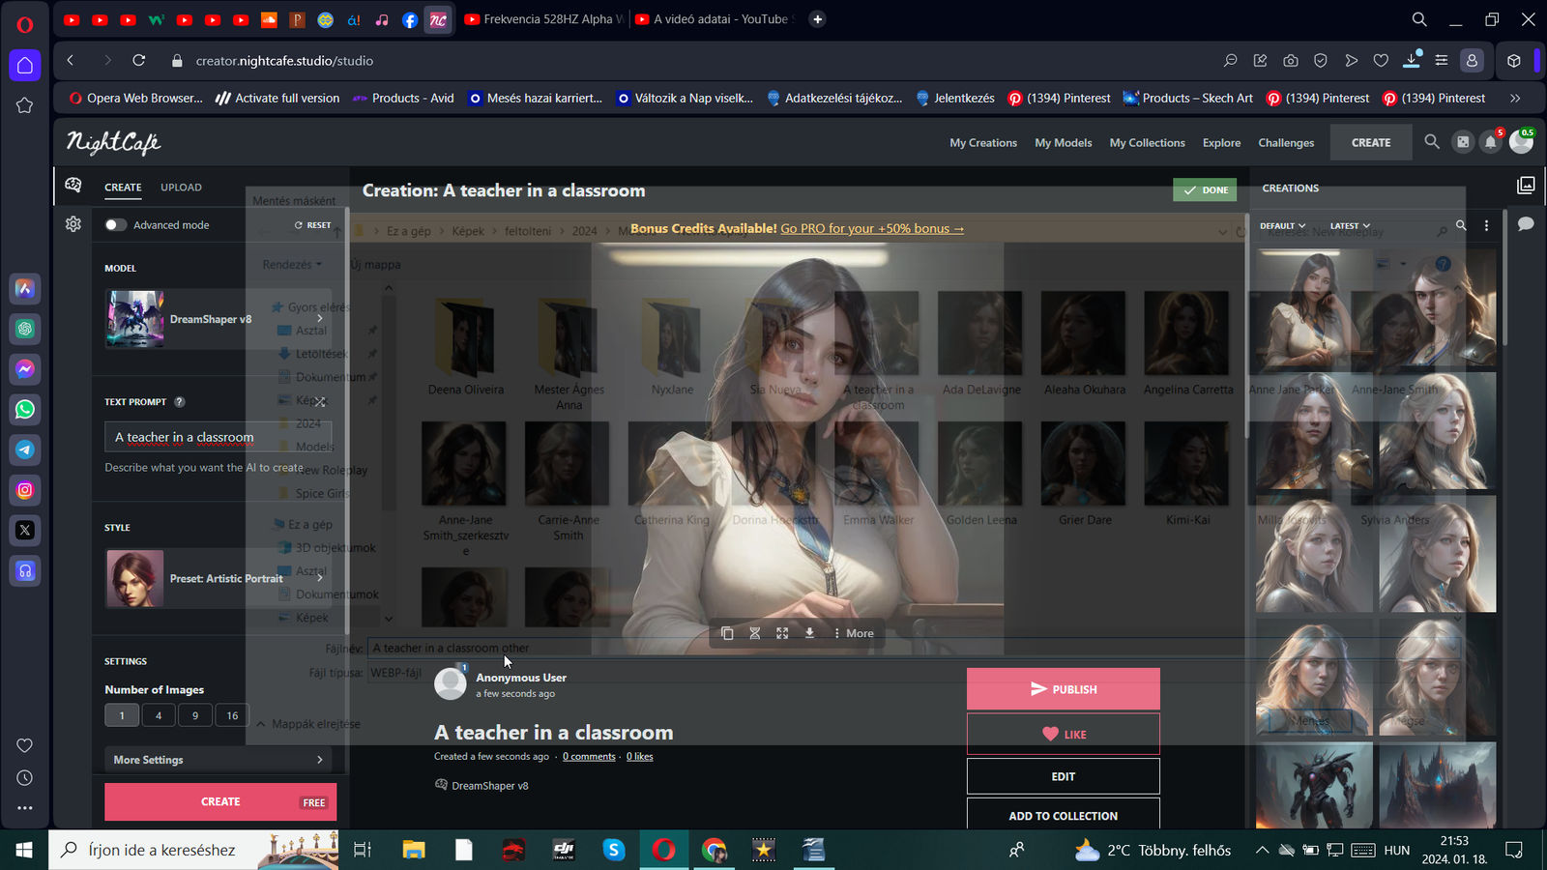Image resolution: width=1547 pixels, height=870 pixels.
Task: Click the text prompt input field
Action: pyautogui.click(x=219, y=437)
